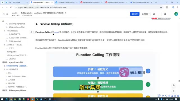Open the Windows Start button
The image size is (180, 101).
[x=2, y=99]
